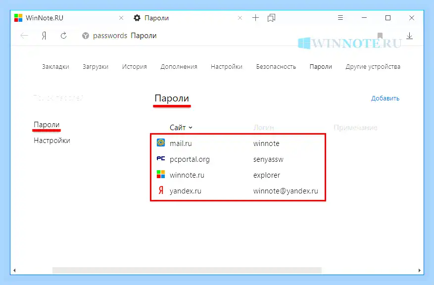Click the scrollbar right arrow
Image resolution: width=434 pixels, height=285 pixels.
point(420,270)
